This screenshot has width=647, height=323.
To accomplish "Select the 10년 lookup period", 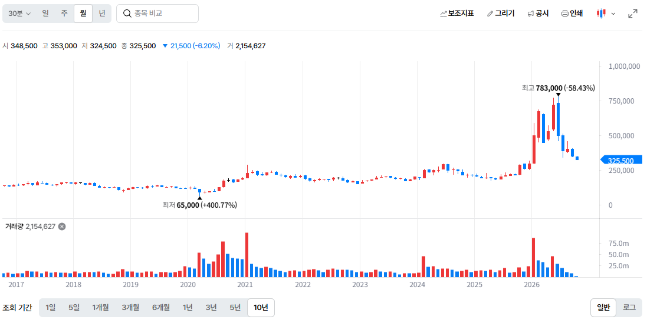I will [x=261, y=307].
